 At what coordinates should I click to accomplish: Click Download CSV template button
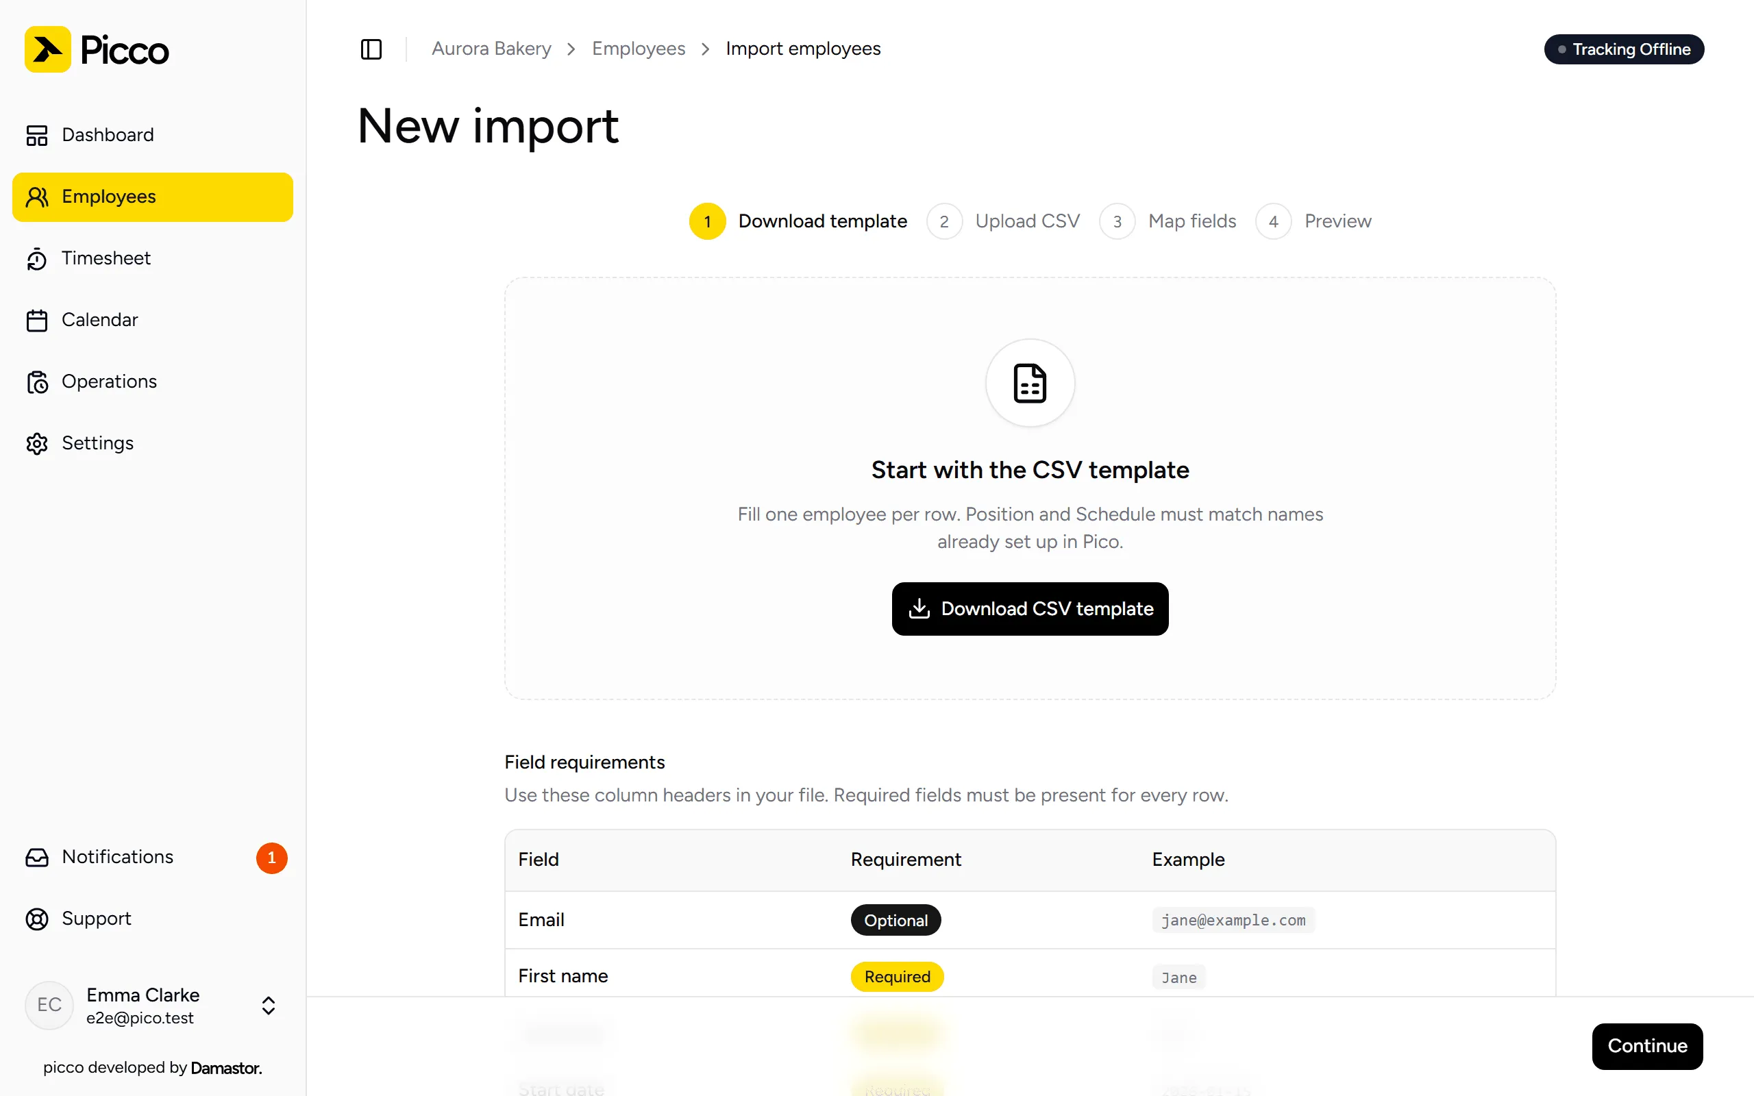pos(1030,609)
